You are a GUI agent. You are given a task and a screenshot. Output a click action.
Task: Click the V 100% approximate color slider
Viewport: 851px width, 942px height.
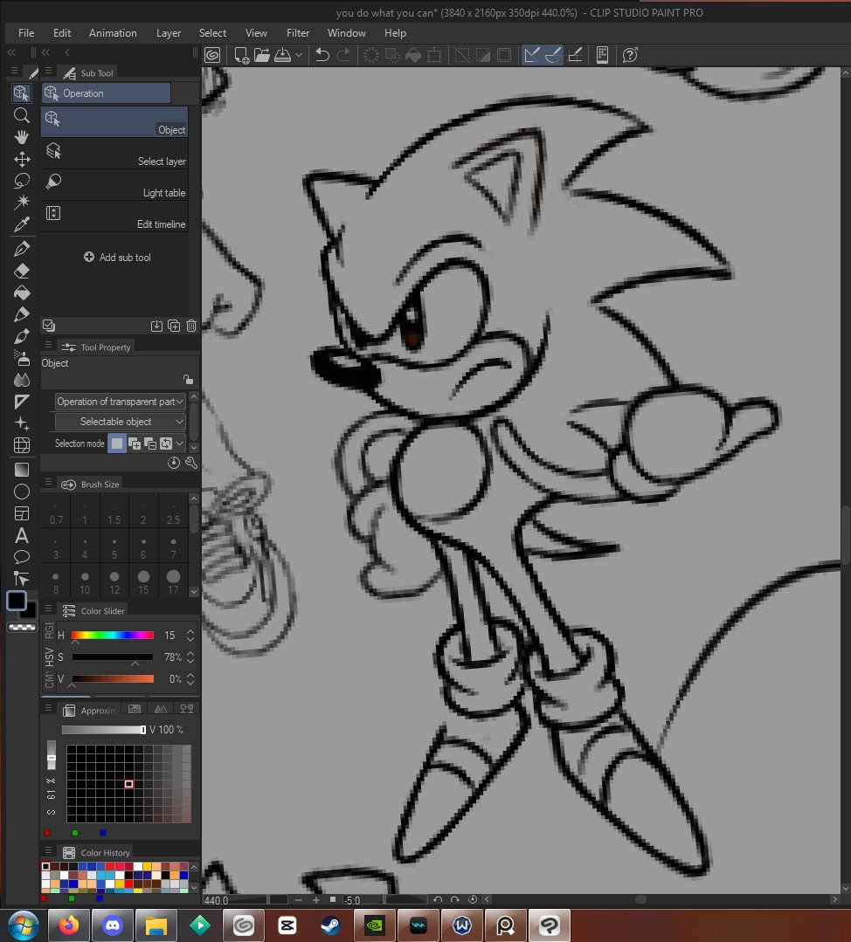(103, 729)
